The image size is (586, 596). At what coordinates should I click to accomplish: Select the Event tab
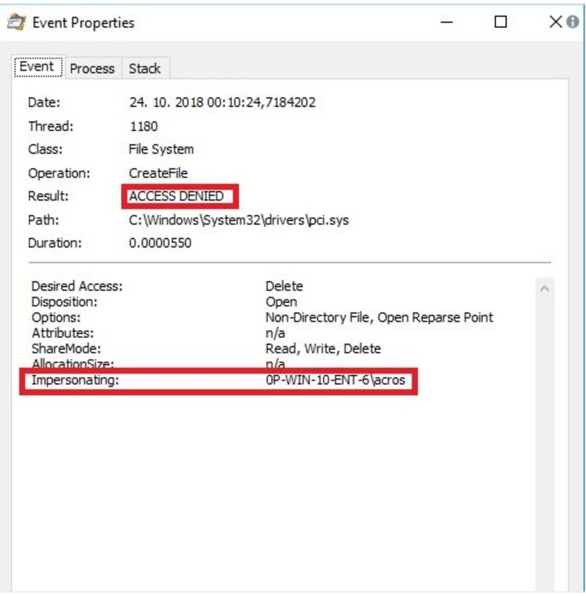(x=37, y=67)
